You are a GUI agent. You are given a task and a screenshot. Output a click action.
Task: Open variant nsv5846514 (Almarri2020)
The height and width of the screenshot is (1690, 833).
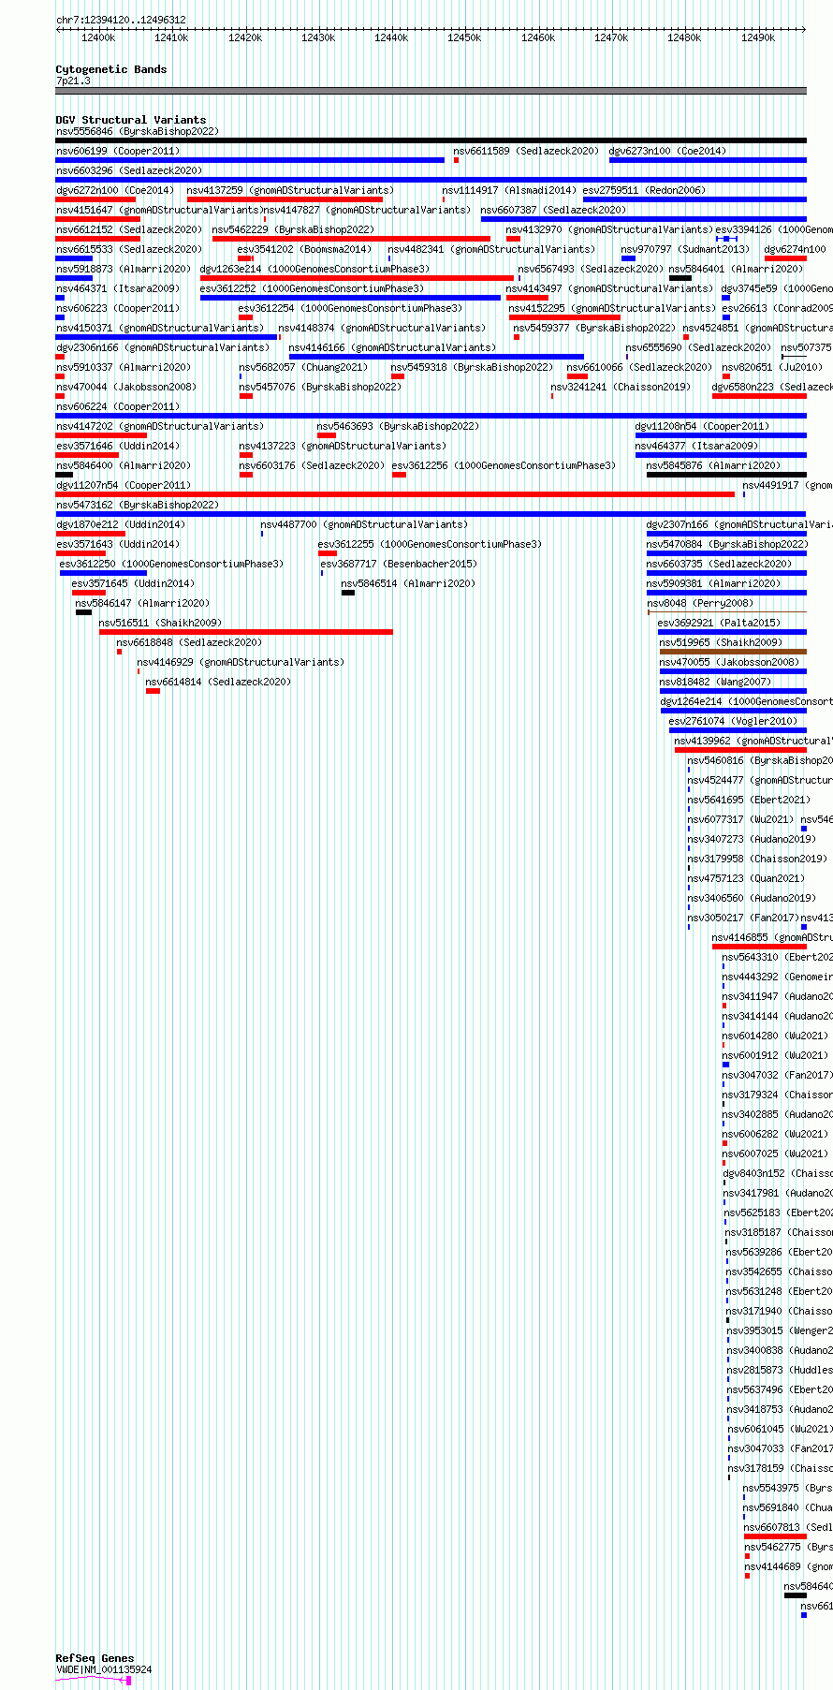click(408, 583)
